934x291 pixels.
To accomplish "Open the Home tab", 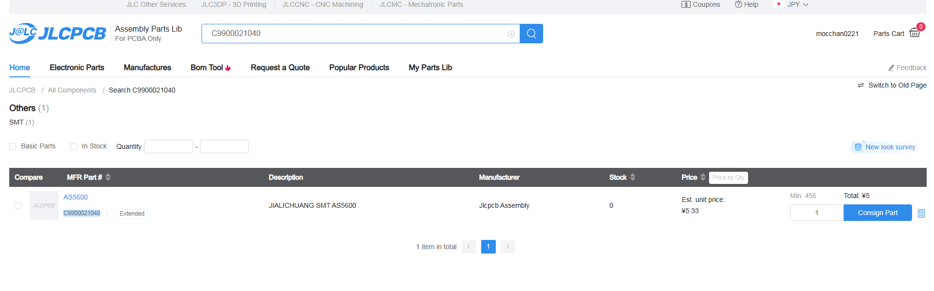I will click(20, 68).
